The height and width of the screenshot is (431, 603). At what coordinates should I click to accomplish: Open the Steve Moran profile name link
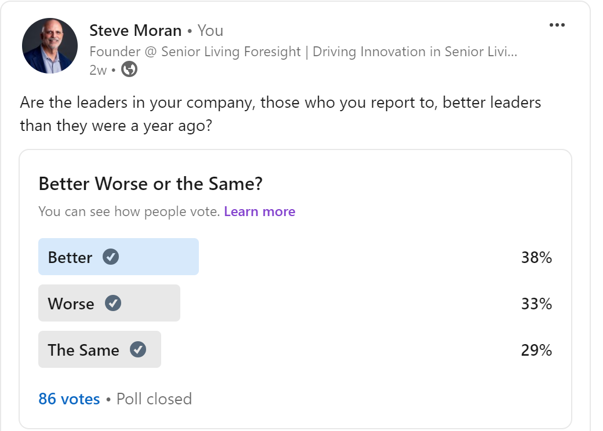click(x=135, y=31)
